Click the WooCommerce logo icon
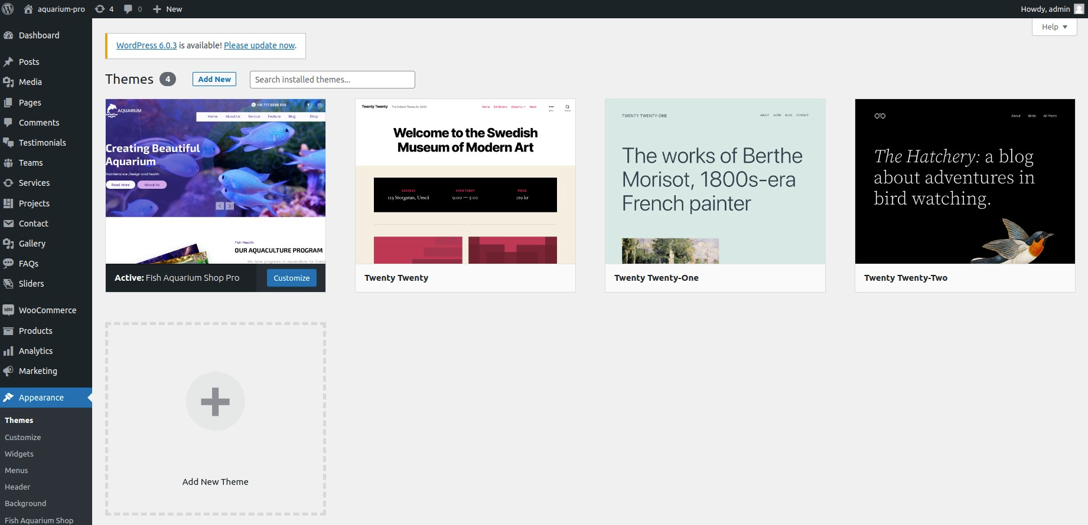Screen dimensions: 1088x525 click(8, 310)
